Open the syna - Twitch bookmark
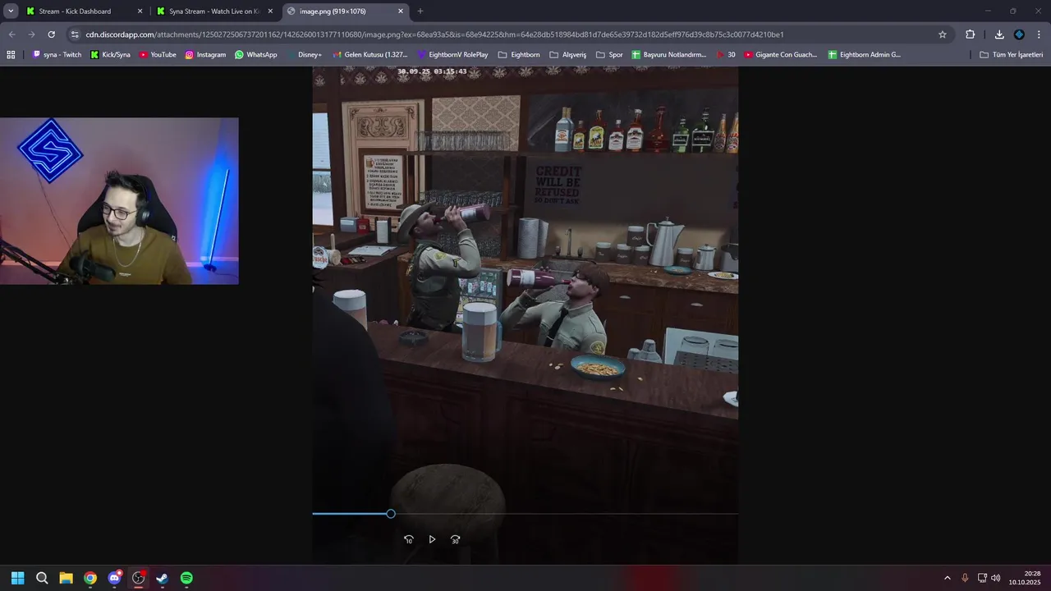 57,55
